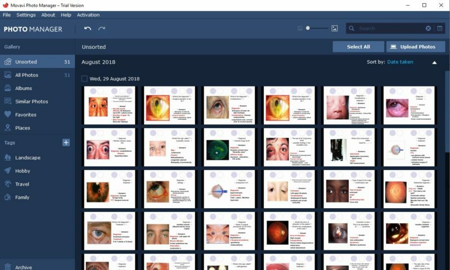Click the Movavi app logo icon

6,5
